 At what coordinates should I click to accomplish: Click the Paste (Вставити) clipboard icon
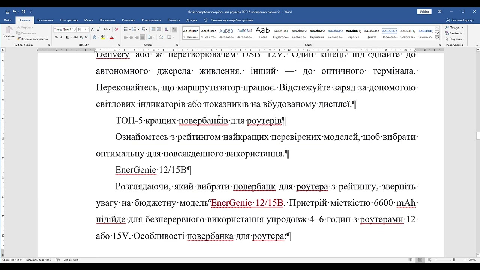9,30
